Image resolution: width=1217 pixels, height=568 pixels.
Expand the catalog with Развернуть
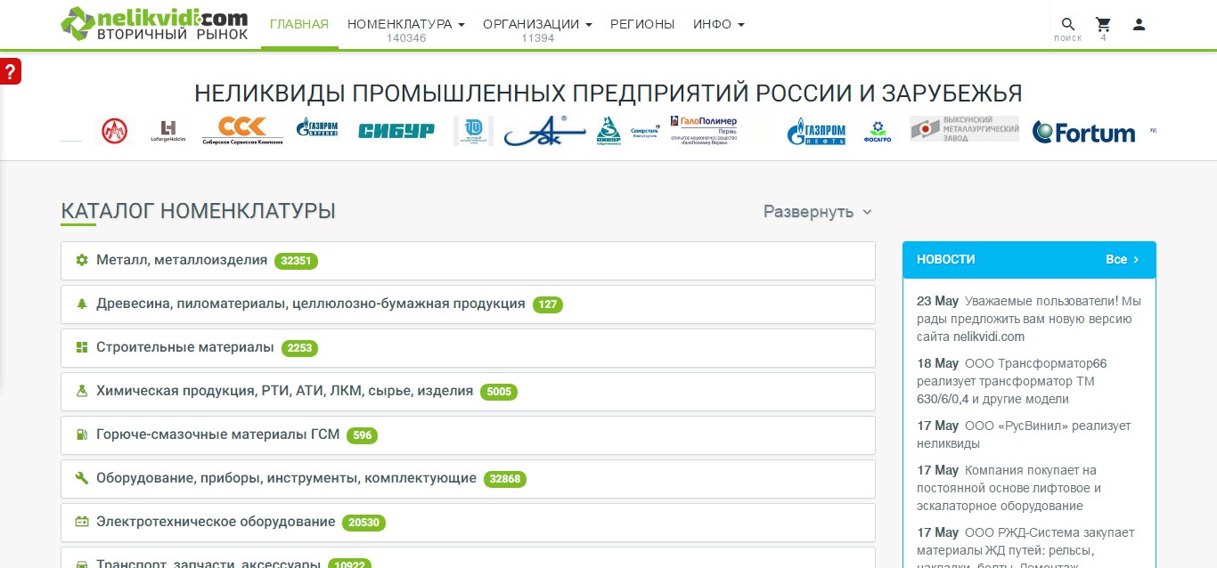coord(818,212)
